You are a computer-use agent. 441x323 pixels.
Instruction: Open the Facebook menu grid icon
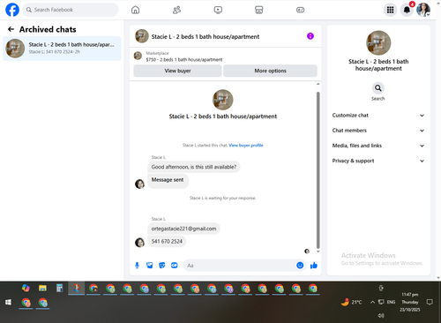click(x=390, y=10)
